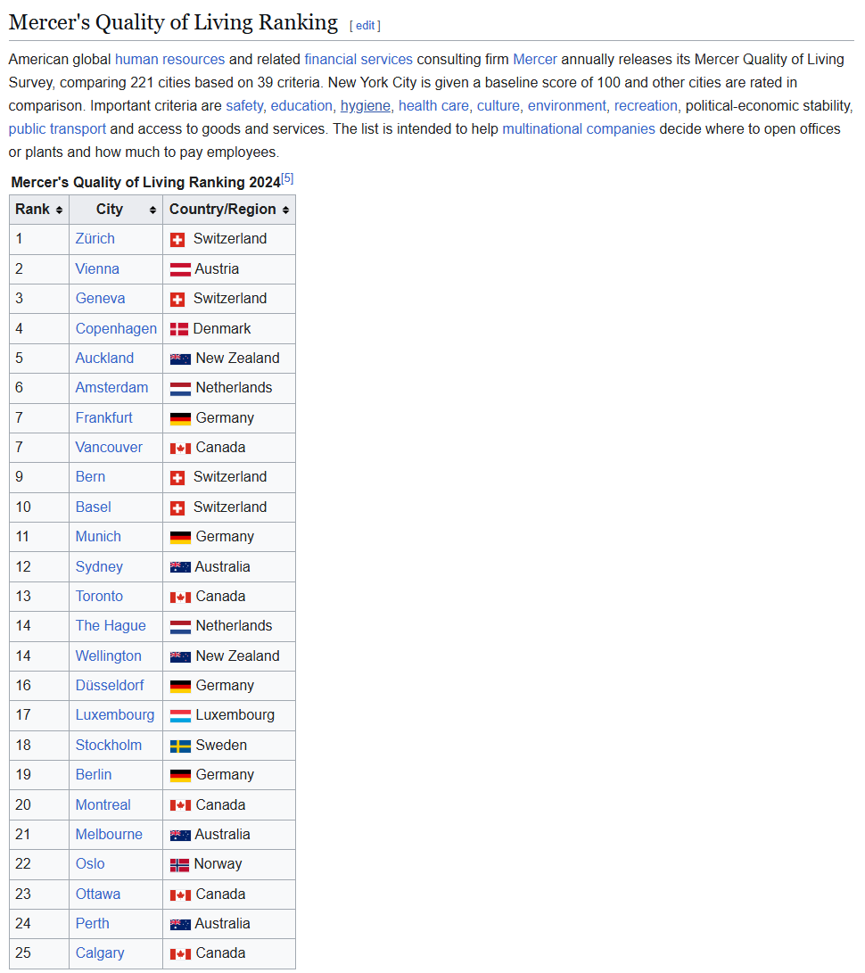Screen dimensions: 865x973
Task: Click the Swiss flag in Geneva row
Action: [x=177, y=300]
